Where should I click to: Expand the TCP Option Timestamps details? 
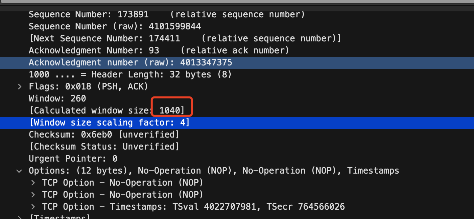[32, 207]
